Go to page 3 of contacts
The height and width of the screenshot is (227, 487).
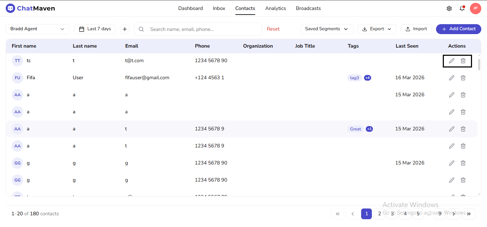pyautogui.click(x=392, y=214)
